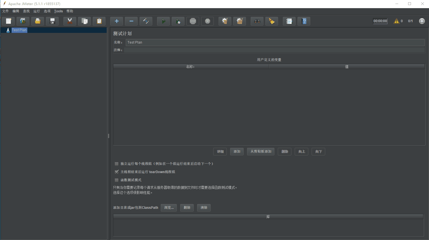Image resolution: width=429 pixels, height=240 pixels.
Task: Click the Shutdown icon with X
Action: coord(207,21)
